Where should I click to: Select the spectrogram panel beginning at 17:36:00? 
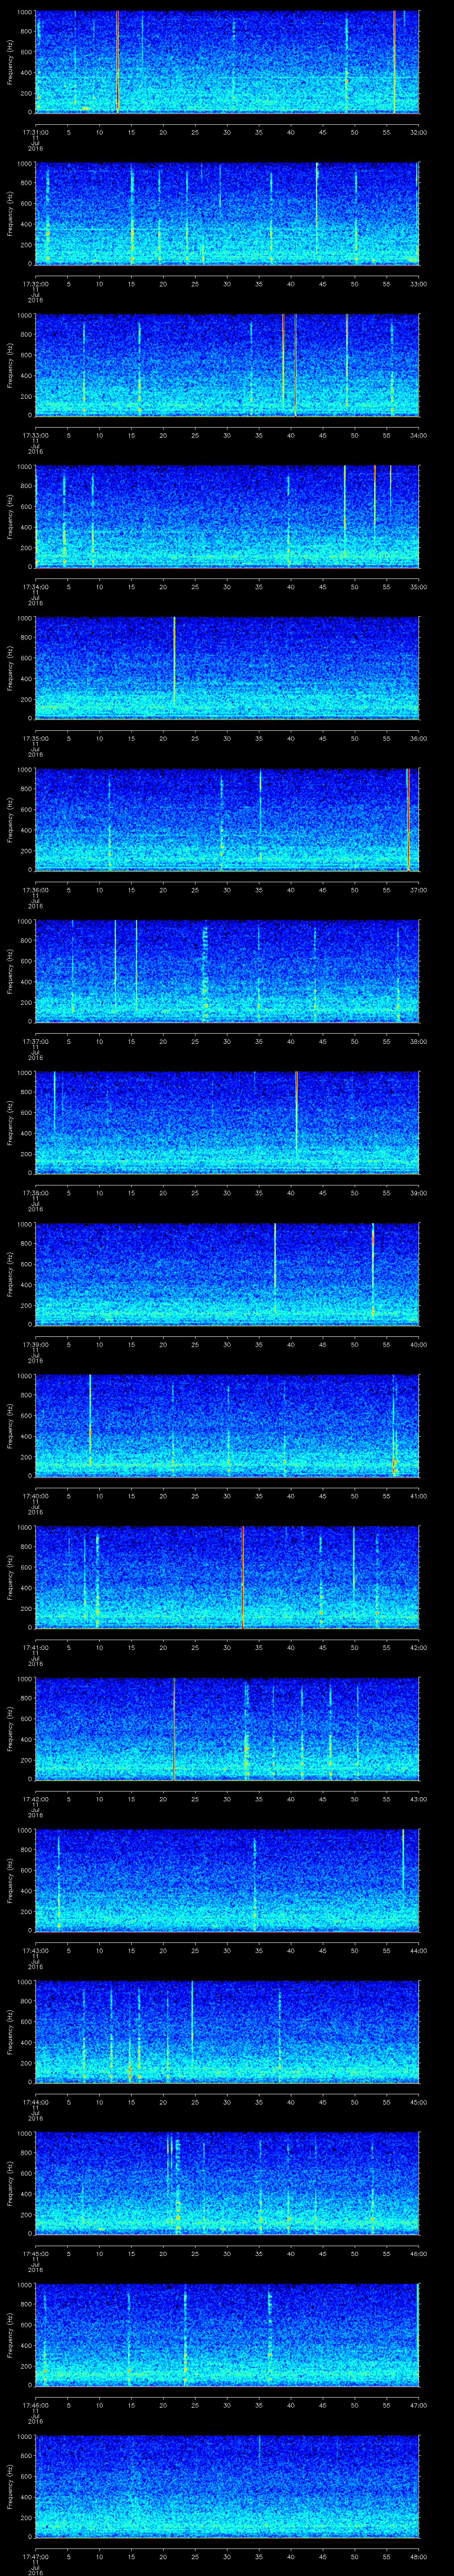coord(227,820)
